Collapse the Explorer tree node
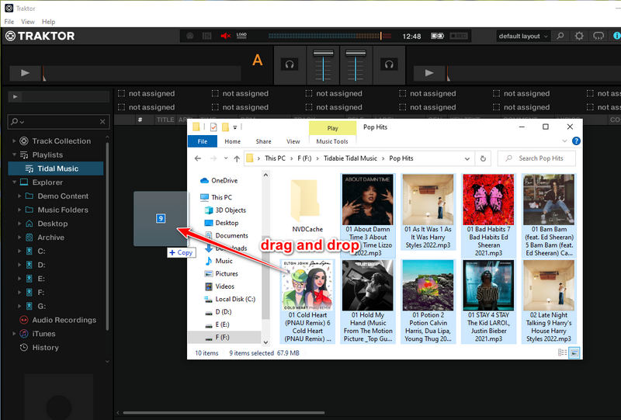The height and width of the screenshot is (420, 621). pyautogui.click(x=14, y=182)
